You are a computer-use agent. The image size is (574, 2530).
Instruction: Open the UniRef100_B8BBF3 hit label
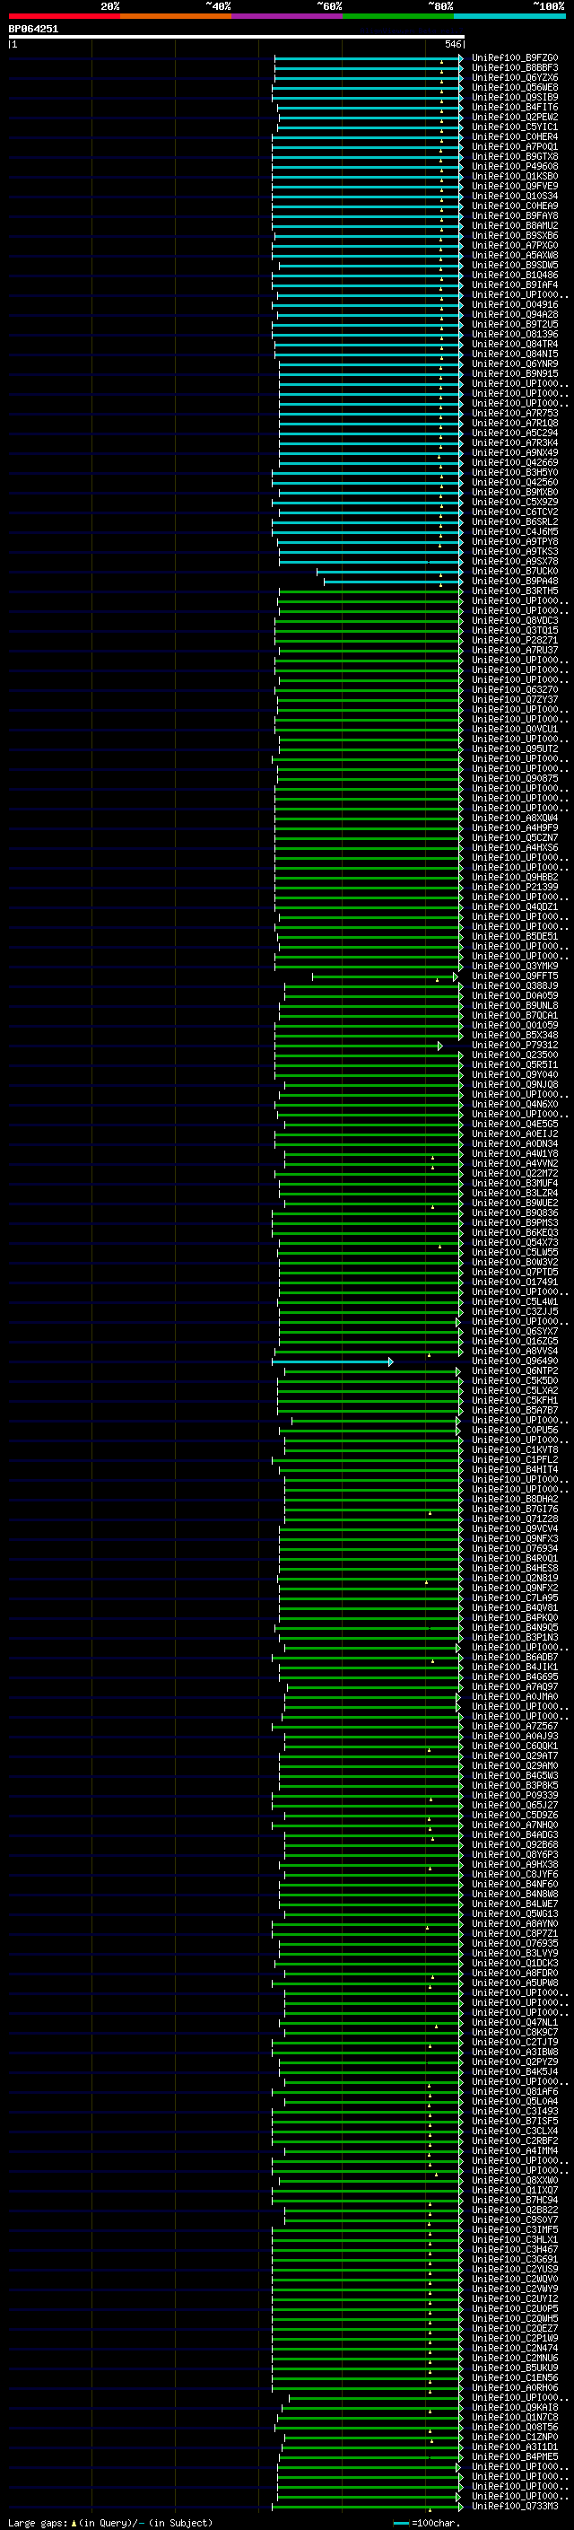pos(514,68)
